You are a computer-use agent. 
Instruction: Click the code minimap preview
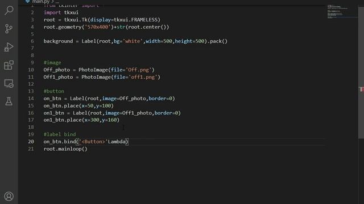pos(342,11)
